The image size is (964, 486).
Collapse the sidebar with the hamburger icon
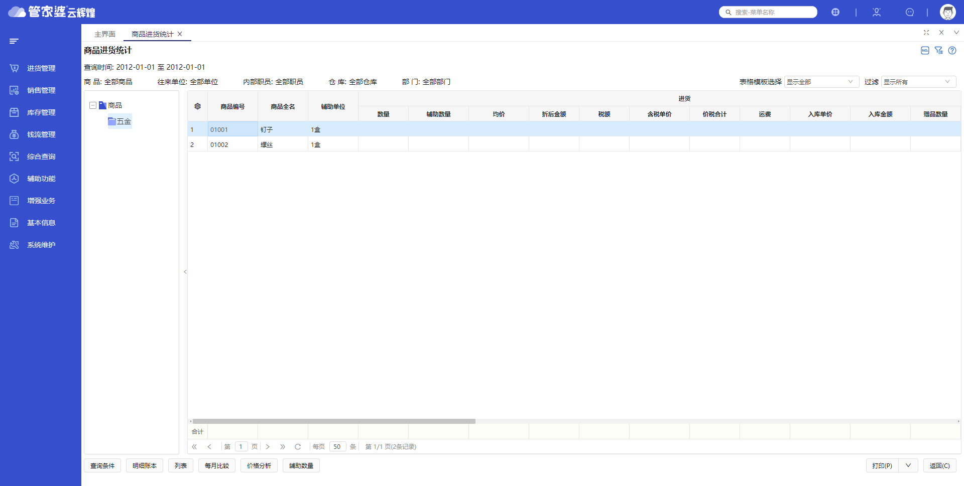(14, 41)
